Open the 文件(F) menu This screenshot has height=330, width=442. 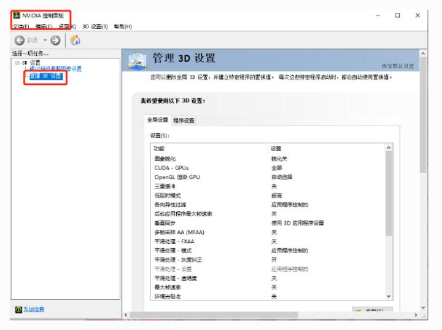21,26
